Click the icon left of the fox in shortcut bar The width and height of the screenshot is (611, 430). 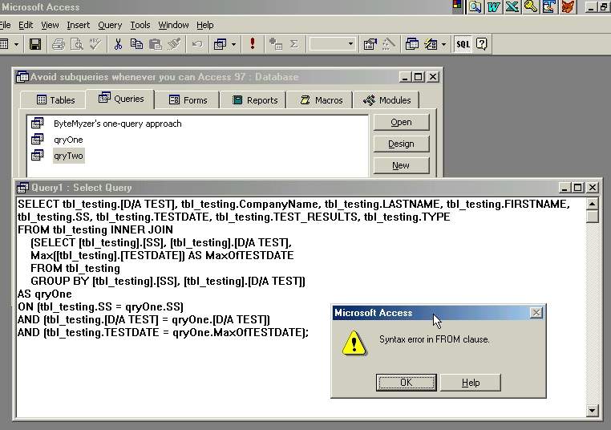click(x=549, y=6)
